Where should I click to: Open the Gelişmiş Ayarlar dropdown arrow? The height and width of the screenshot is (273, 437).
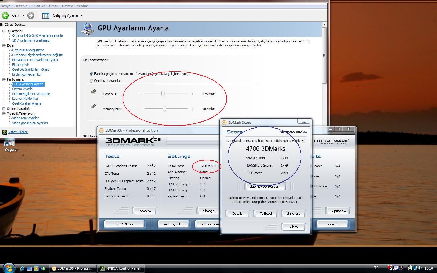tap(81, 15)
